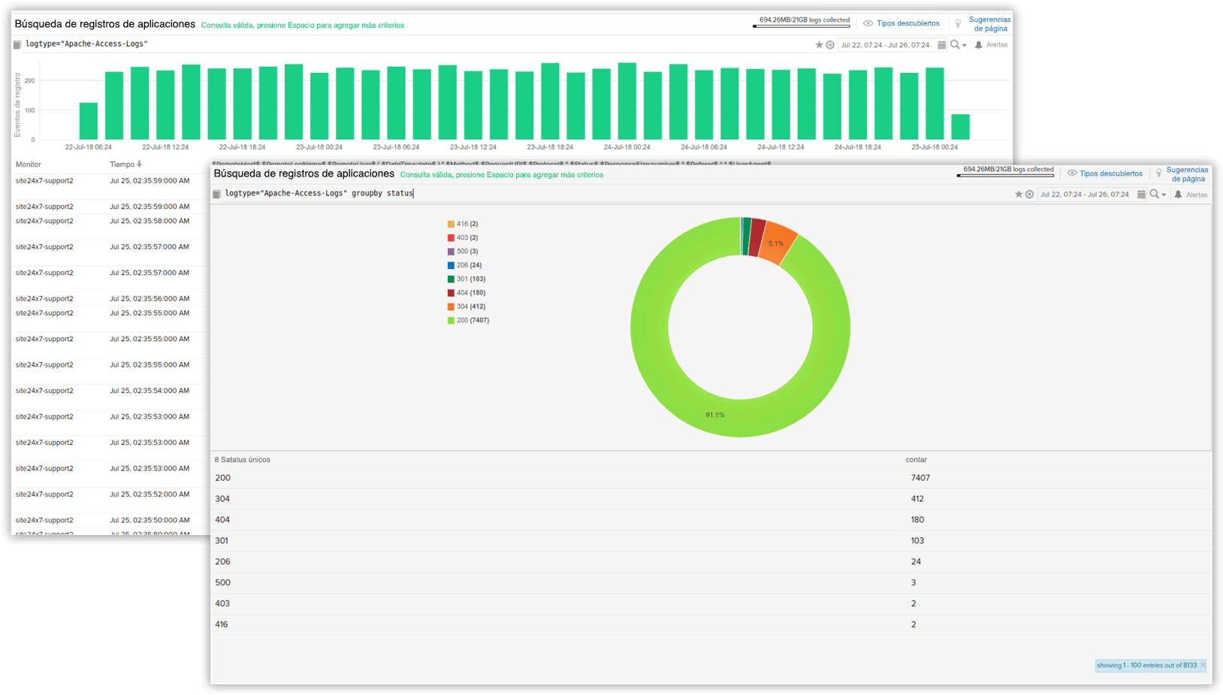Click the bell icon on the back window
The image size is (1223, 695).
[x=978, y=44]
